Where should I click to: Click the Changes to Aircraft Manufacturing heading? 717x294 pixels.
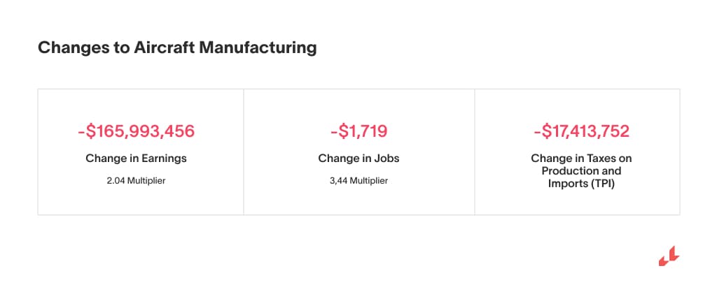176,48
